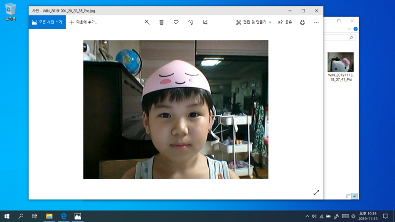Open the three-dot more options menu

click(x=316, y=22)
